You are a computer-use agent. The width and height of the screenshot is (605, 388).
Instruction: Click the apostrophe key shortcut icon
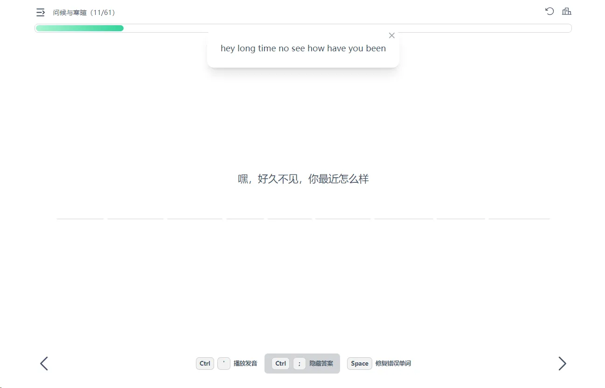(224, 363)
